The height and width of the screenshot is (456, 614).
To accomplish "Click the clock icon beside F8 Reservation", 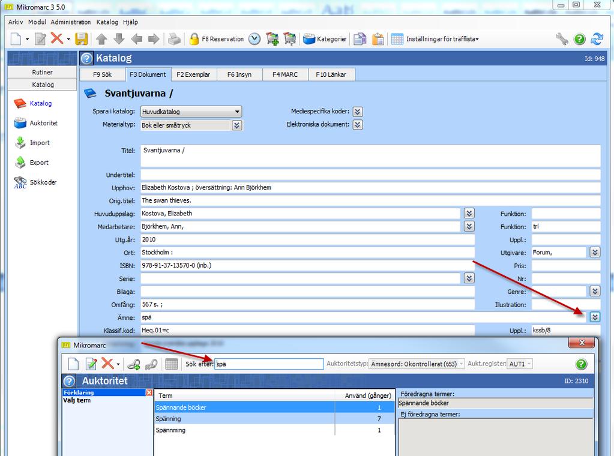I will click(x=254, y=39).
